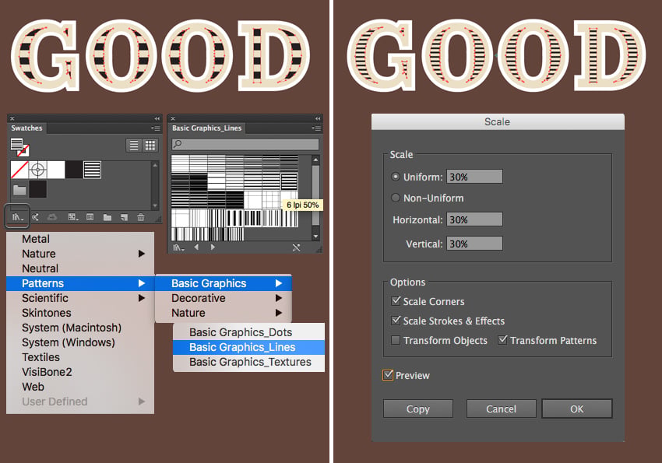
Task: Open the Swatches panel flyout menu
Action: tap(156, 128)
